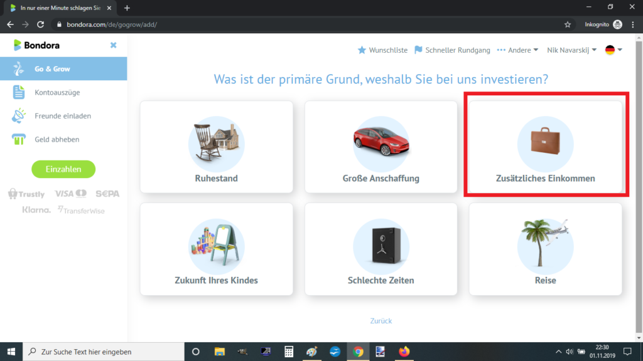Click the Windows taskbar search box
Image resolution: width=643 pixels, height=361 pixels.
[x=104, y=352]
